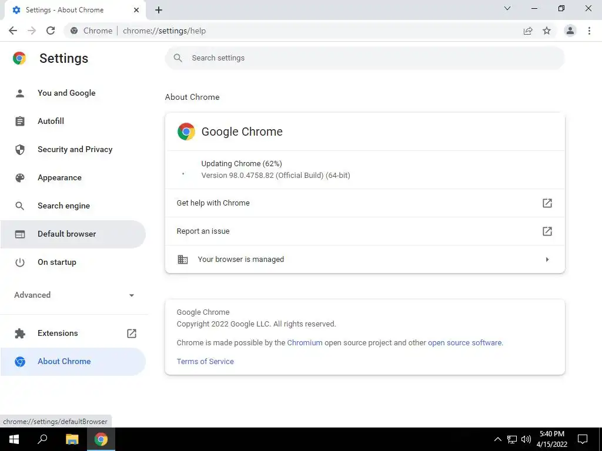The image size is (602, 451).
Task: Open the You and Google settings page
Action: [73, 93]
